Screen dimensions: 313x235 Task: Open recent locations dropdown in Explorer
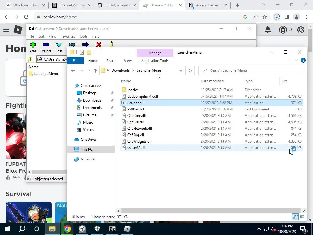[x=89, y=70]
